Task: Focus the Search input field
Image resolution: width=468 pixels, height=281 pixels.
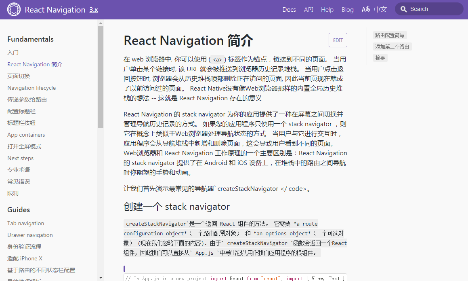Action: pos(429,9)
